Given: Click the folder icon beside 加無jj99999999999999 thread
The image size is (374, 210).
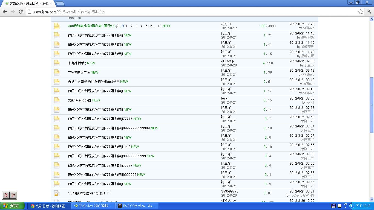Looking at the screenshot, I should point(57,128).
